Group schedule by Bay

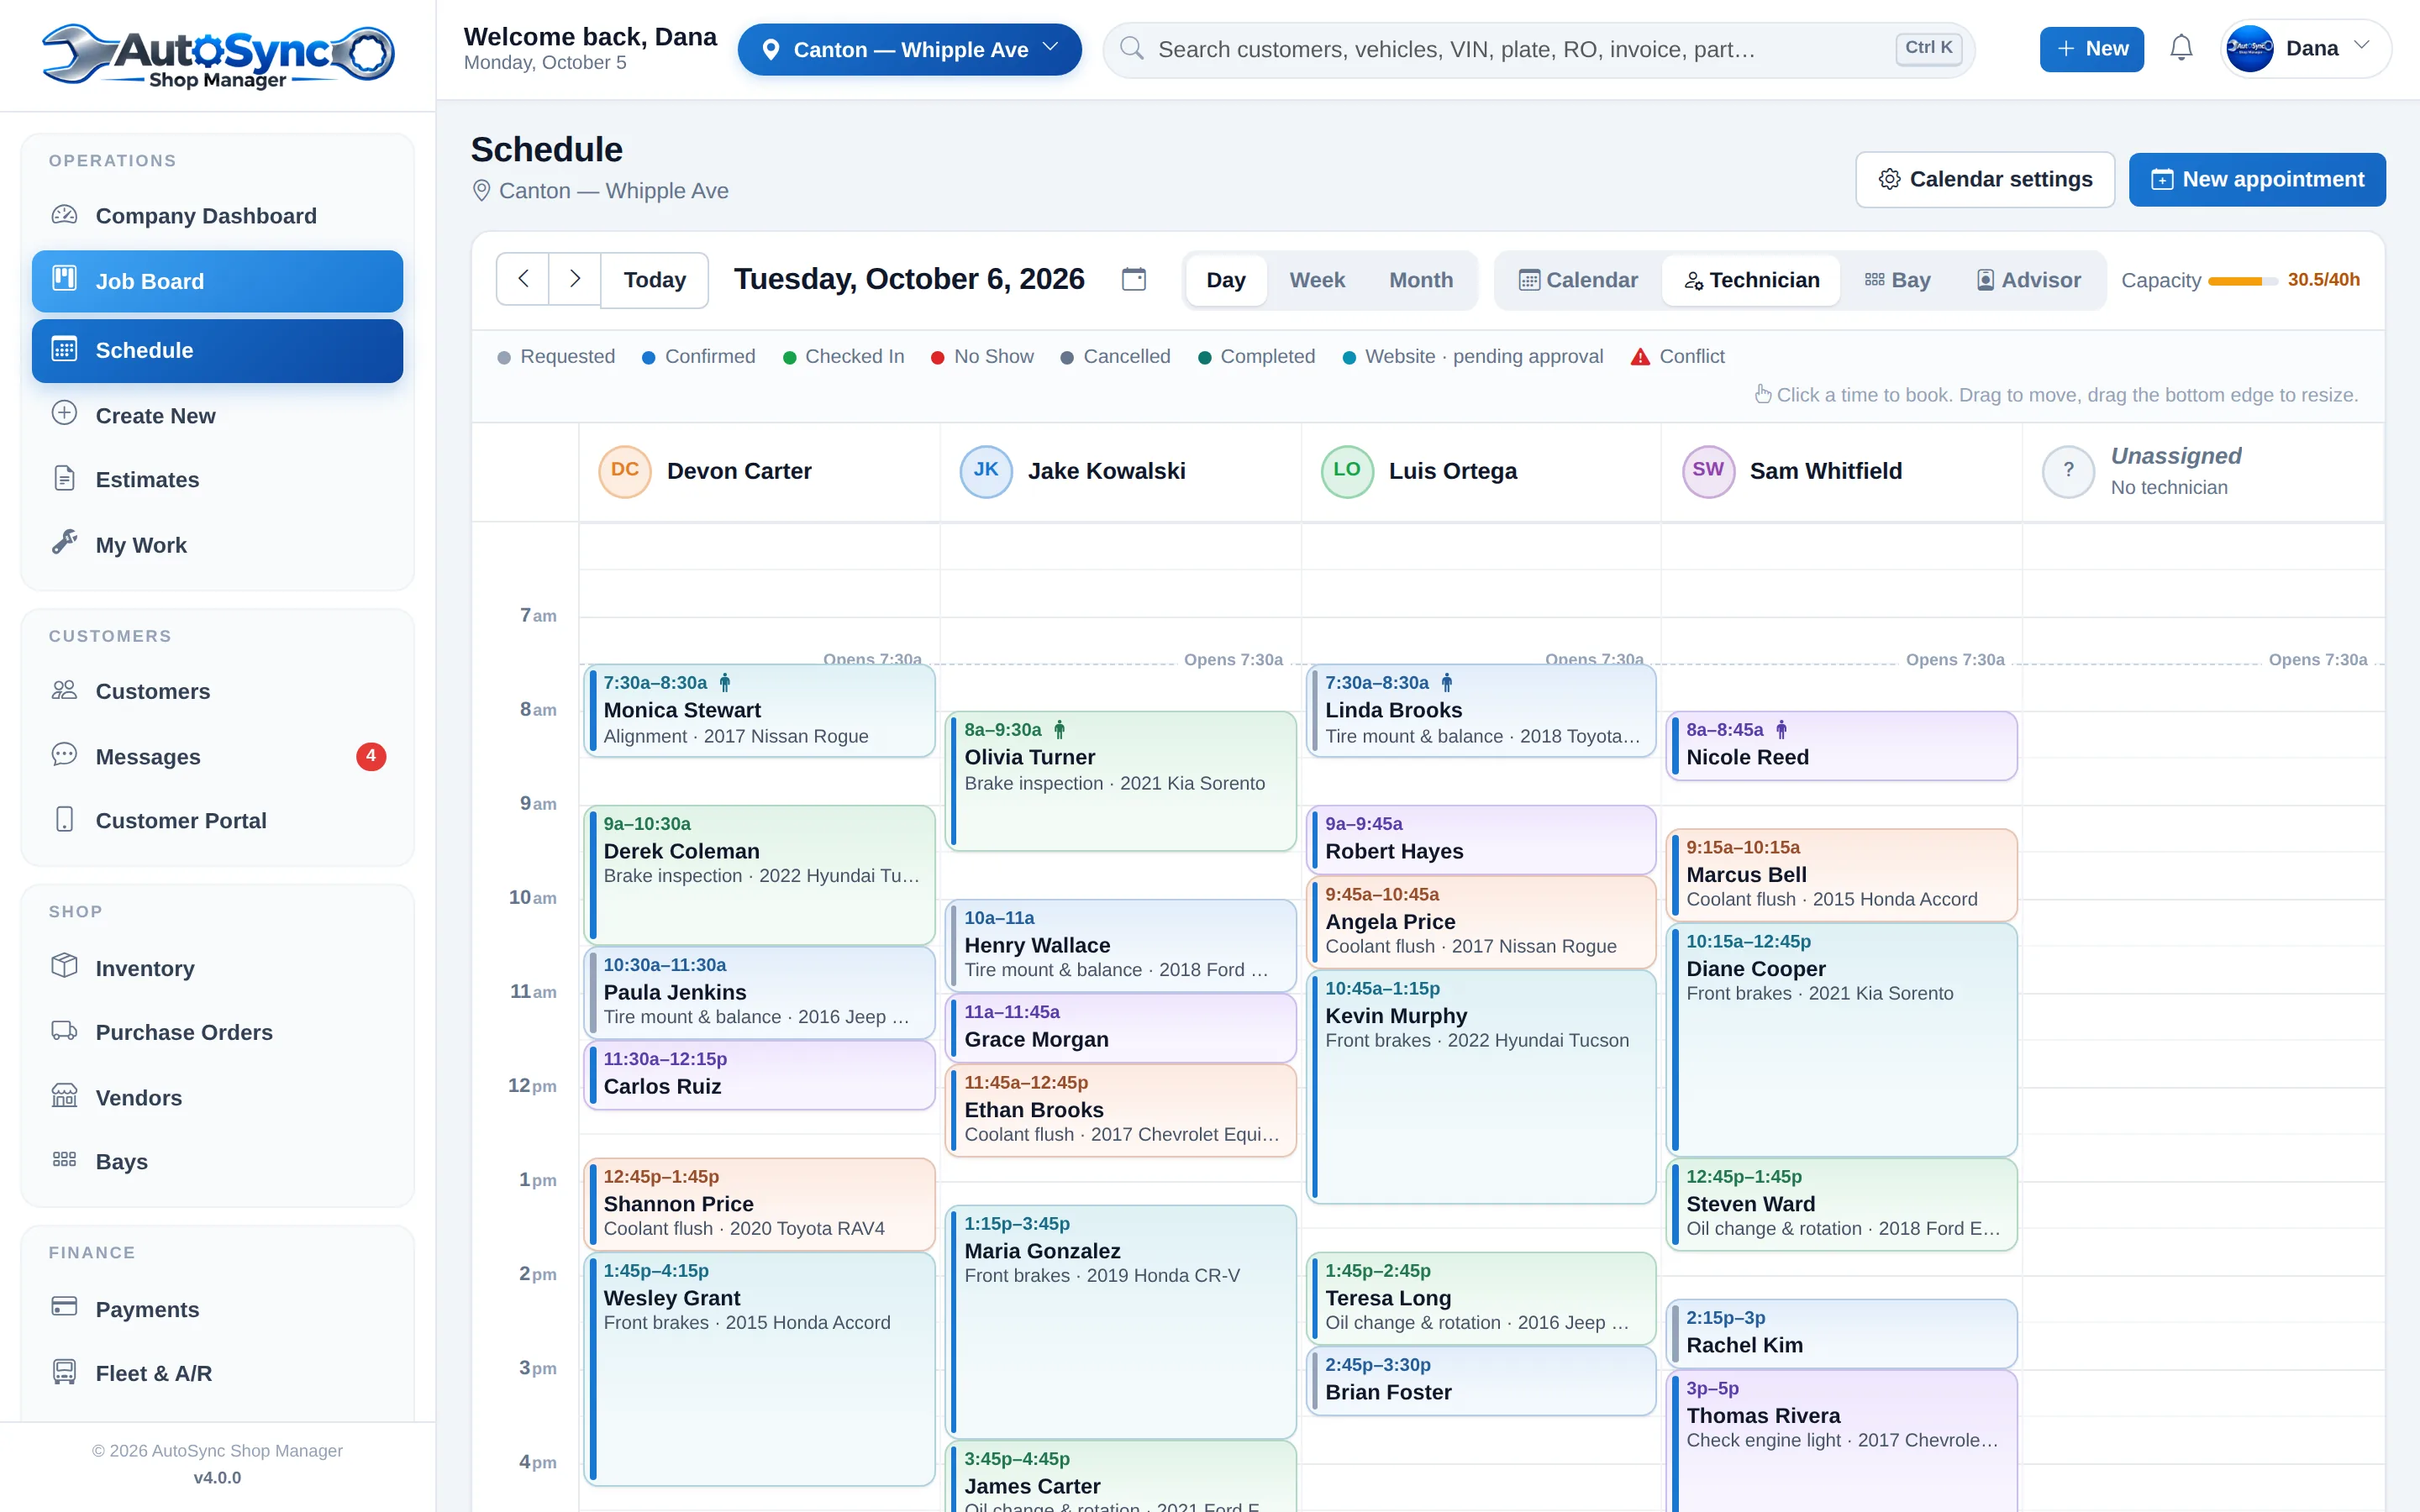point(1897,280)
